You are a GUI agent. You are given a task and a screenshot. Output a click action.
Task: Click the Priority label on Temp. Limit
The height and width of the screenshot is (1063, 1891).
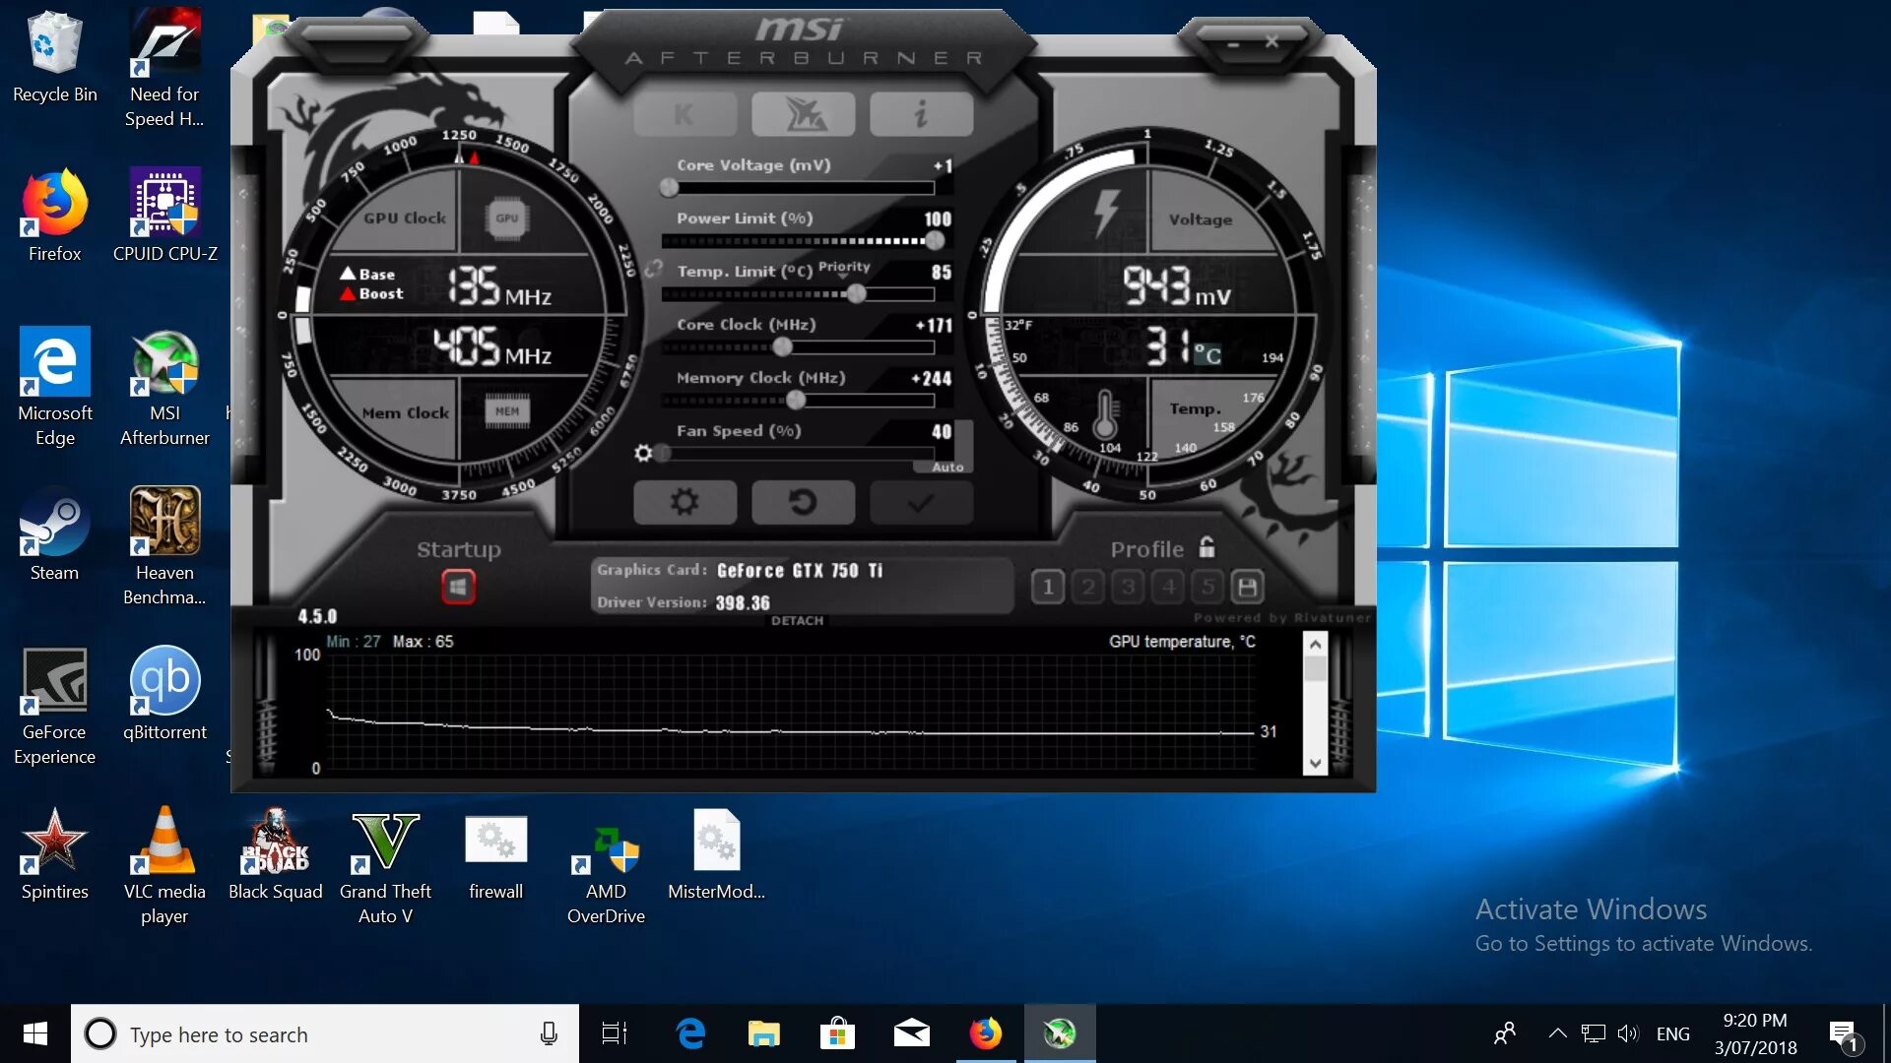click(x=844, y=267)
